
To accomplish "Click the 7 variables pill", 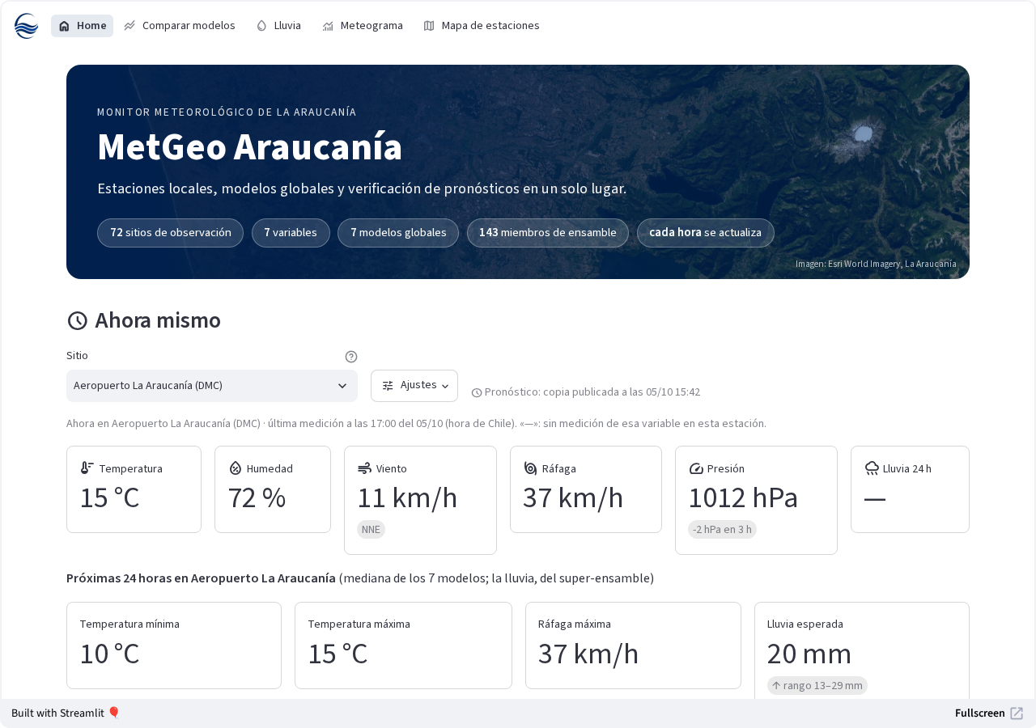I will tap(291, 233).
